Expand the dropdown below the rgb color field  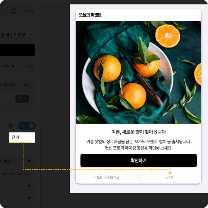click(x=29, y=186)
